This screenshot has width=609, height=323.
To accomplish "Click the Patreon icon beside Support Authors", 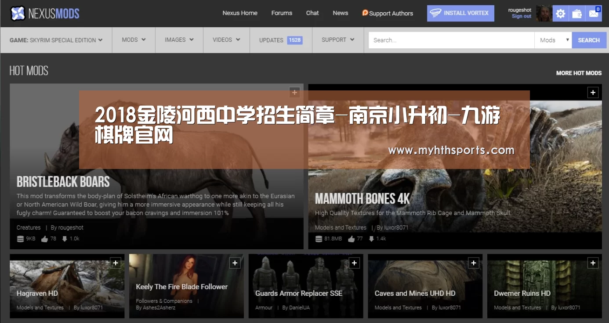I will pyautogui.click(x=365, y=13).
